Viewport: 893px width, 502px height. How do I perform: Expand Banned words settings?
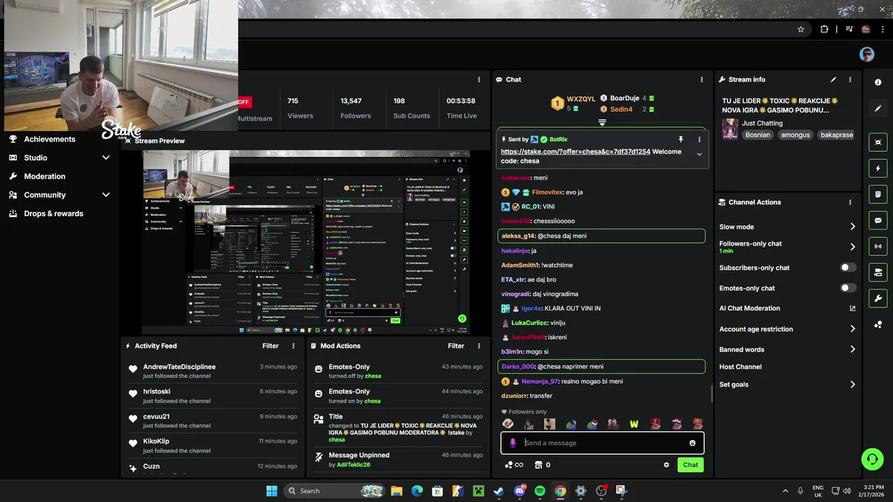(853, 349)
